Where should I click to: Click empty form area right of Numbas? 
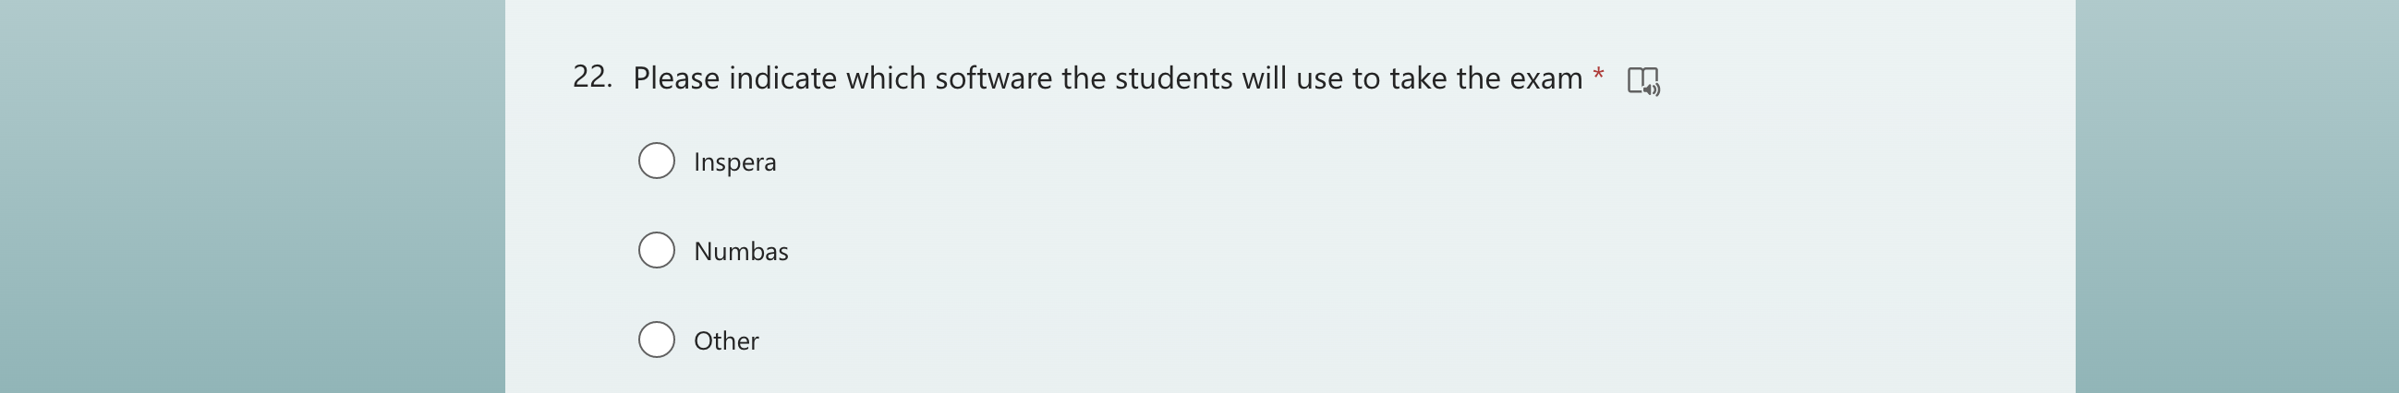[x=1303, y=252]
